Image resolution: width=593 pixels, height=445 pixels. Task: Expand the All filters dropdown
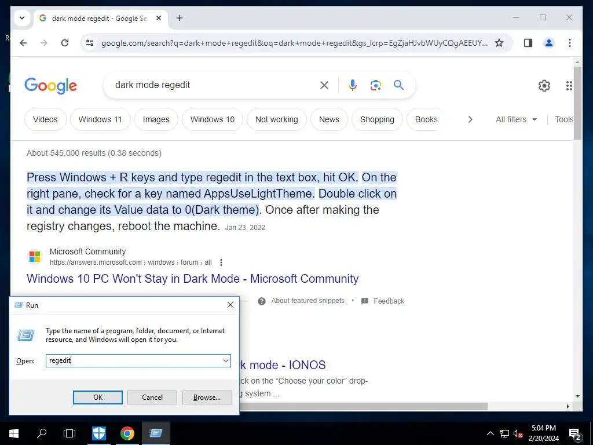point(516,119)
